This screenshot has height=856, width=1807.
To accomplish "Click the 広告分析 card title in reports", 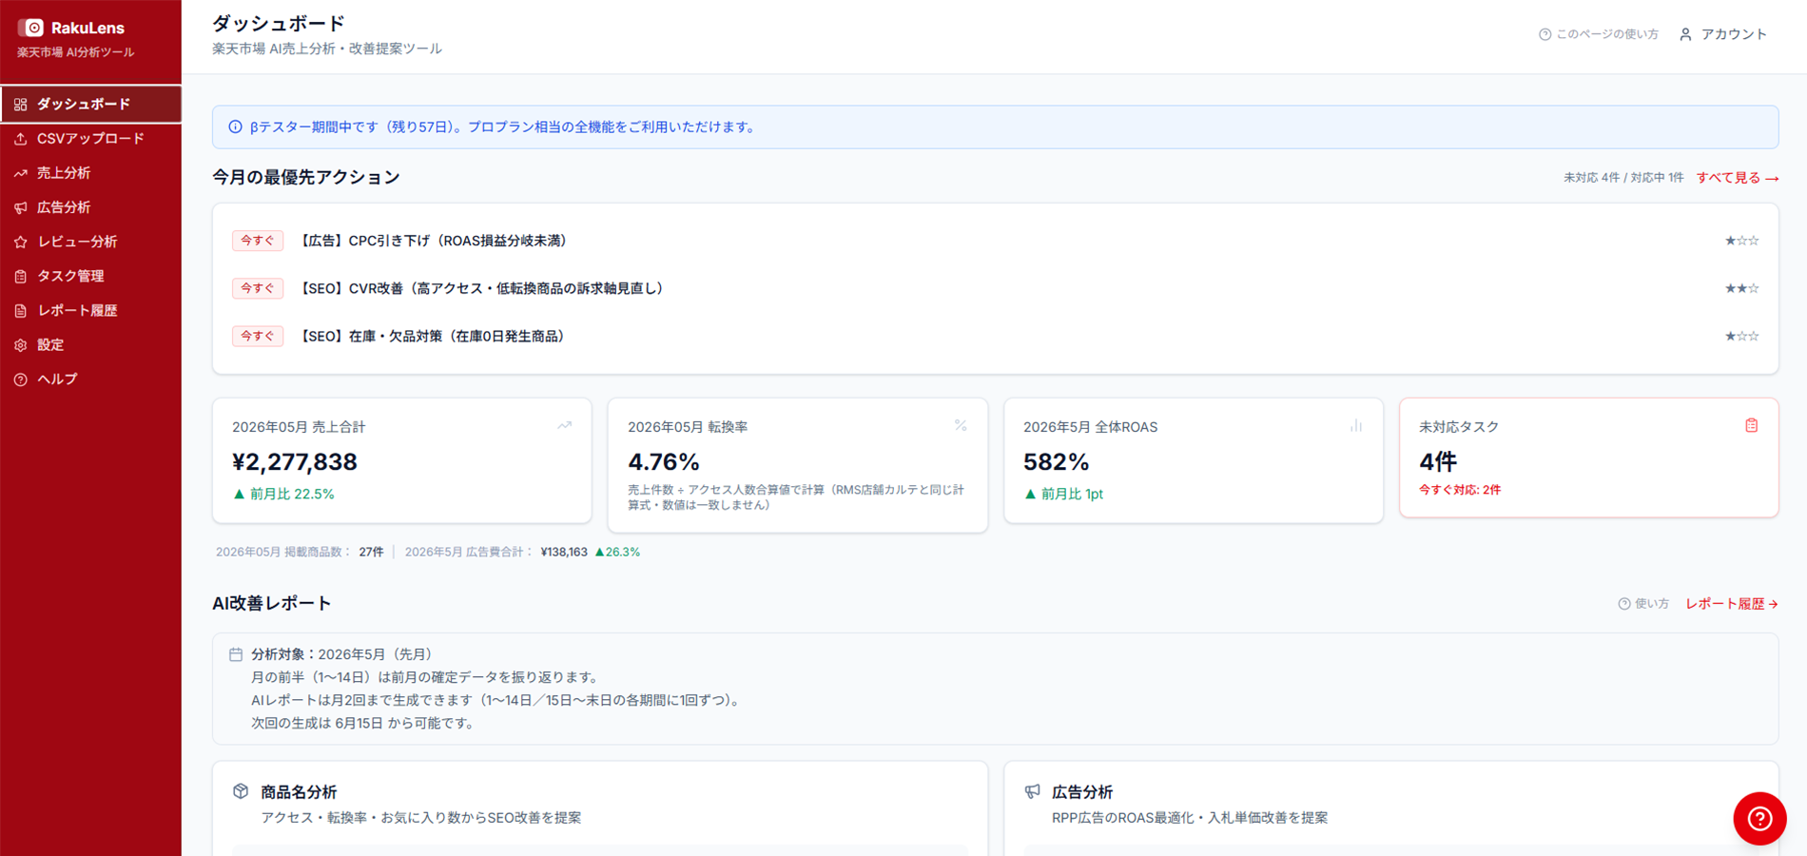I will (x=1082, y=792).
